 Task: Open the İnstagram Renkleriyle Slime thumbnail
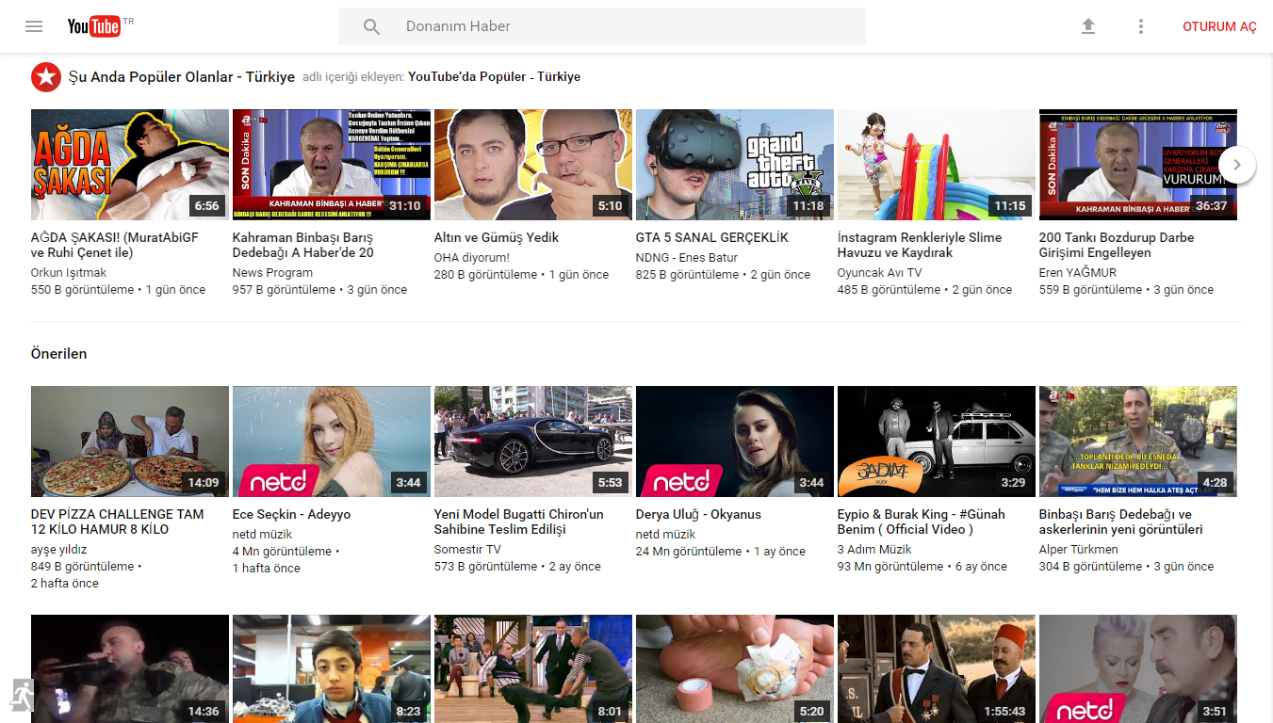click(x=937, y=165)
